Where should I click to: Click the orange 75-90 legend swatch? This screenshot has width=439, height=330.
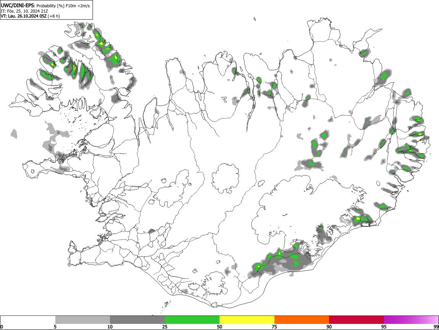[302, 320]
